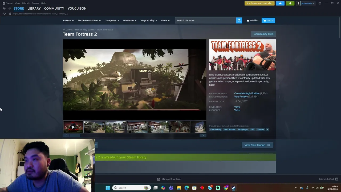Image resolution: width=341 pixels, height=192 pixels.
Task: Switch to the LIBRARY tab
Action: [x=34, y=9]
